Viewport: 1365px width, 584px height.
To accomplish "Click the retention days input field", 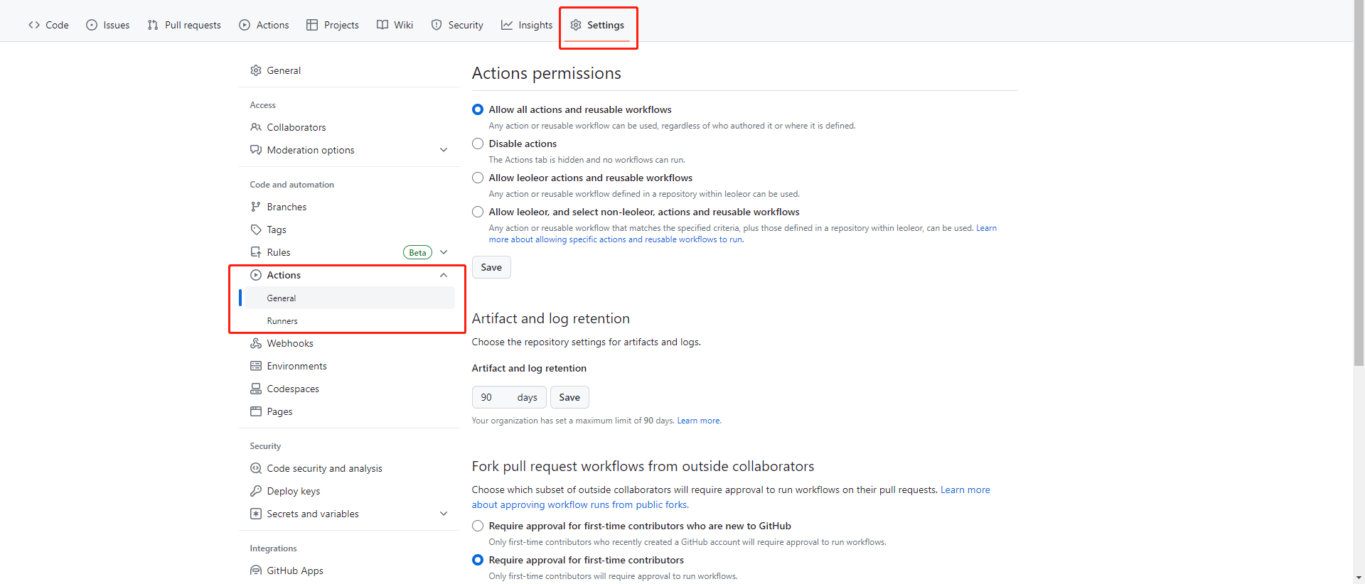I will tap(509, 397).
